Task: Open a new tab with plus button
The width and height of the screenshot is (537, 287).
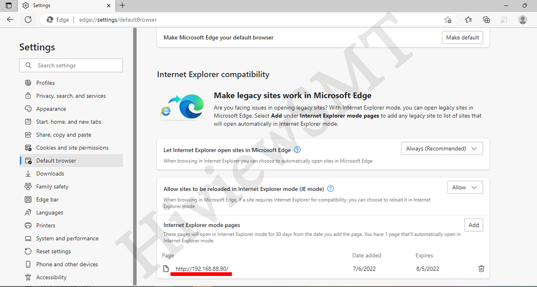Action: [x=123, y=5]
